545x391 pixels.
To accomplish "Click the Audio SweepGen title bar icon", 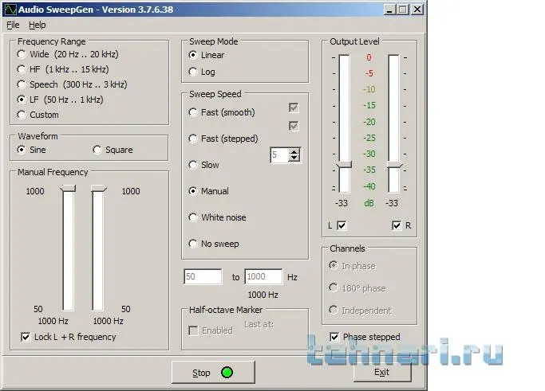I will click(10, 10).
